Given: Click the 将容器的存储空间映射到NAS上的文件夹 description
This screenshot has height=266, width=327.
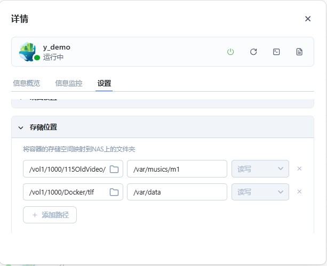Looking at the screenshot, I should (79, 149).
